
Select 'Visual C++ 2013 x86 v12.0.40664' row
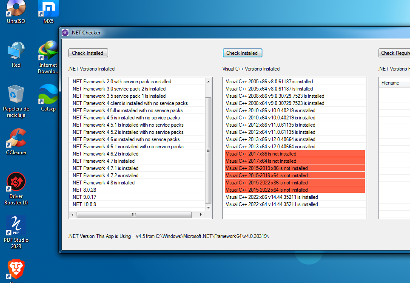coord(295,139)
